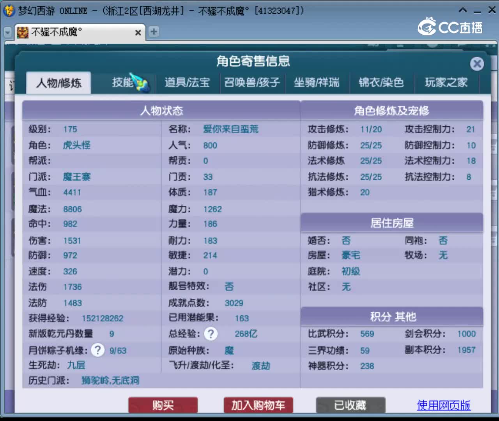Click the 历史门派 value 狮驼岭,无底洞
Screen dimensions: 499x421
[110, 380]
